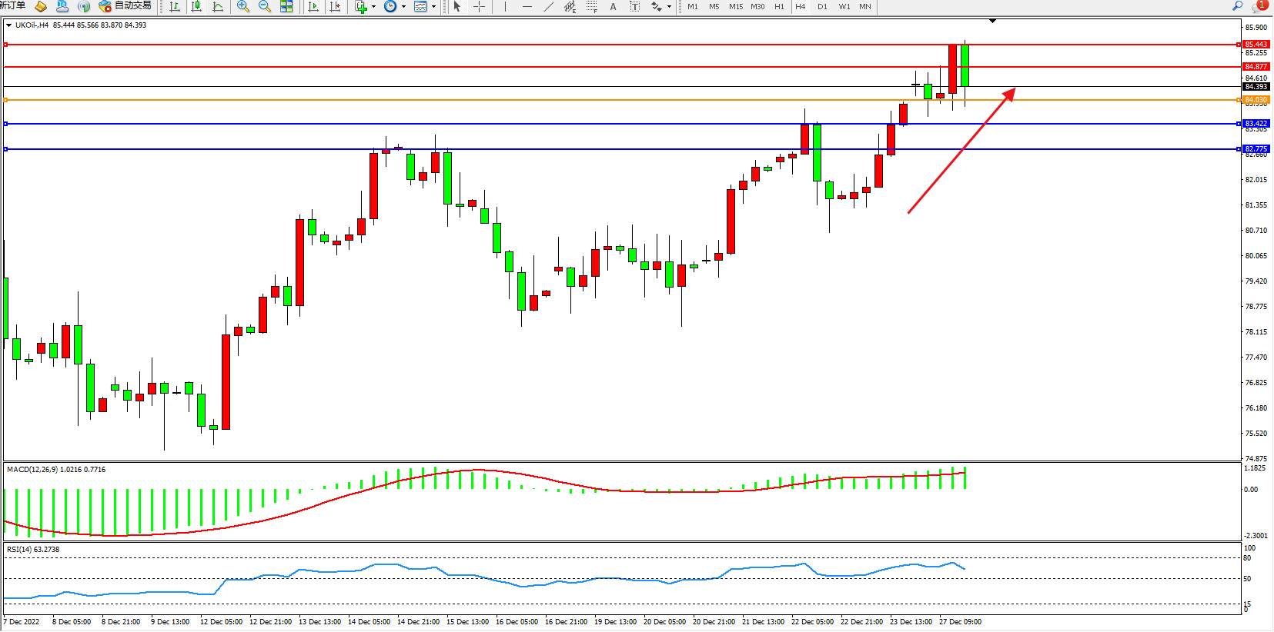
Task: Switch to the H1 timeframe
Action: coord(779,7)
